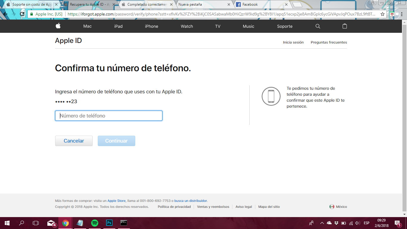Open Soporte in the Apple navigation
Image resolution: width=407 pixels, height=229 pixels.
[285, 26]
